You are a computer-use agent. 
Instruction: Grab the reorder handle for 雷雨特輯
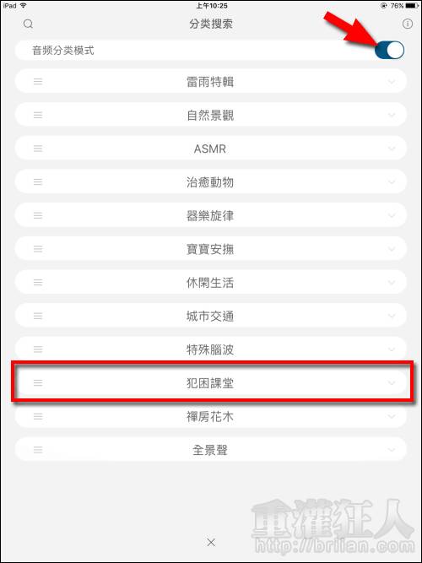tap(38, 82)
